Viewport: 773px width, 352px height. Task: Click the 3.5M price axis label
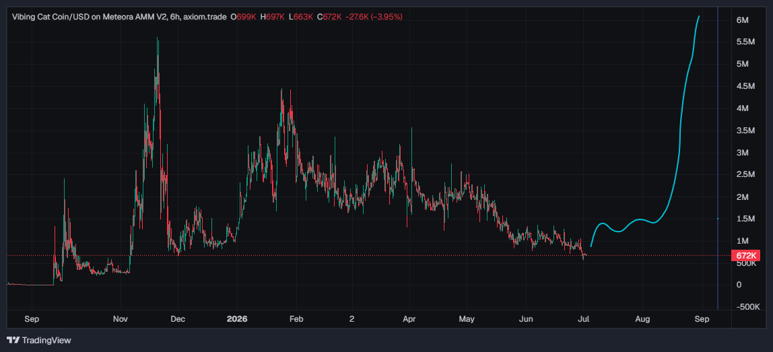(x=745, y=131)
